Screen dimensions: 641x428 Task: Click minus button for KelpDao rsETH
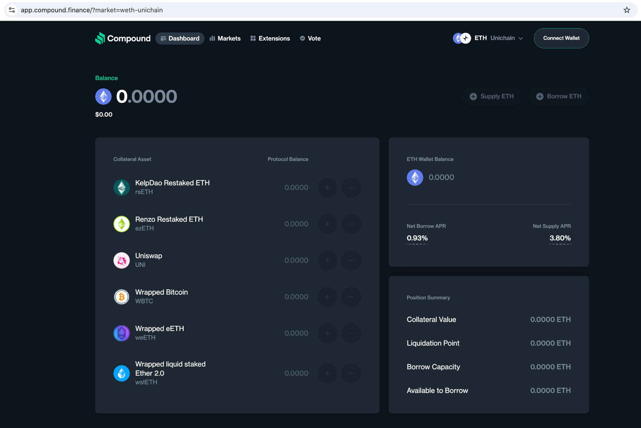pos(351,187)
